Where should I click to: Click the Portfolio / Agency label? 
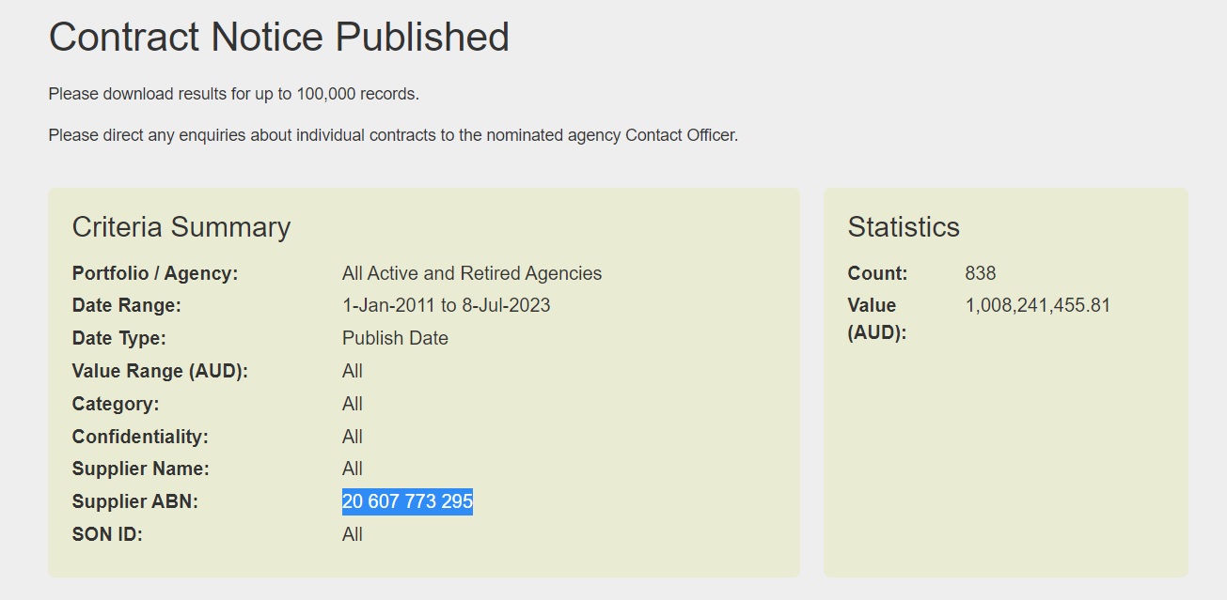coord(155,273)
